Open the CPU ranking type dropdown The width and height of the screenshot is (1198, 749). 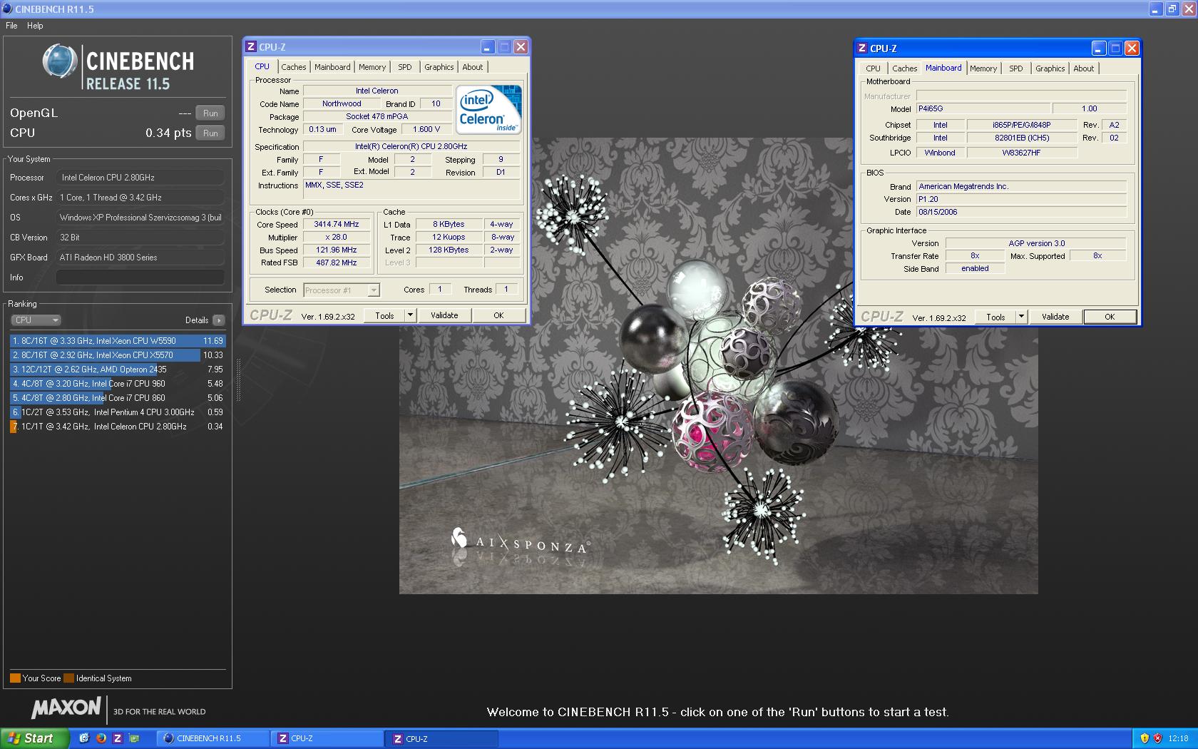point(36,320)
